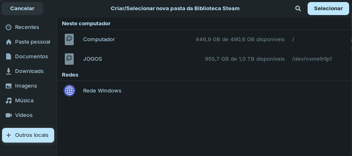
Task: Click the download arrow icon beside Downloads
Action: pos(9,71)
